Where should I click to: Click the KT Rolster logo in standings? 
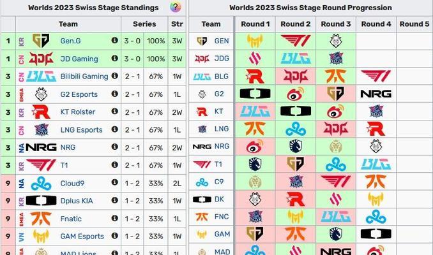click(41, 112)
